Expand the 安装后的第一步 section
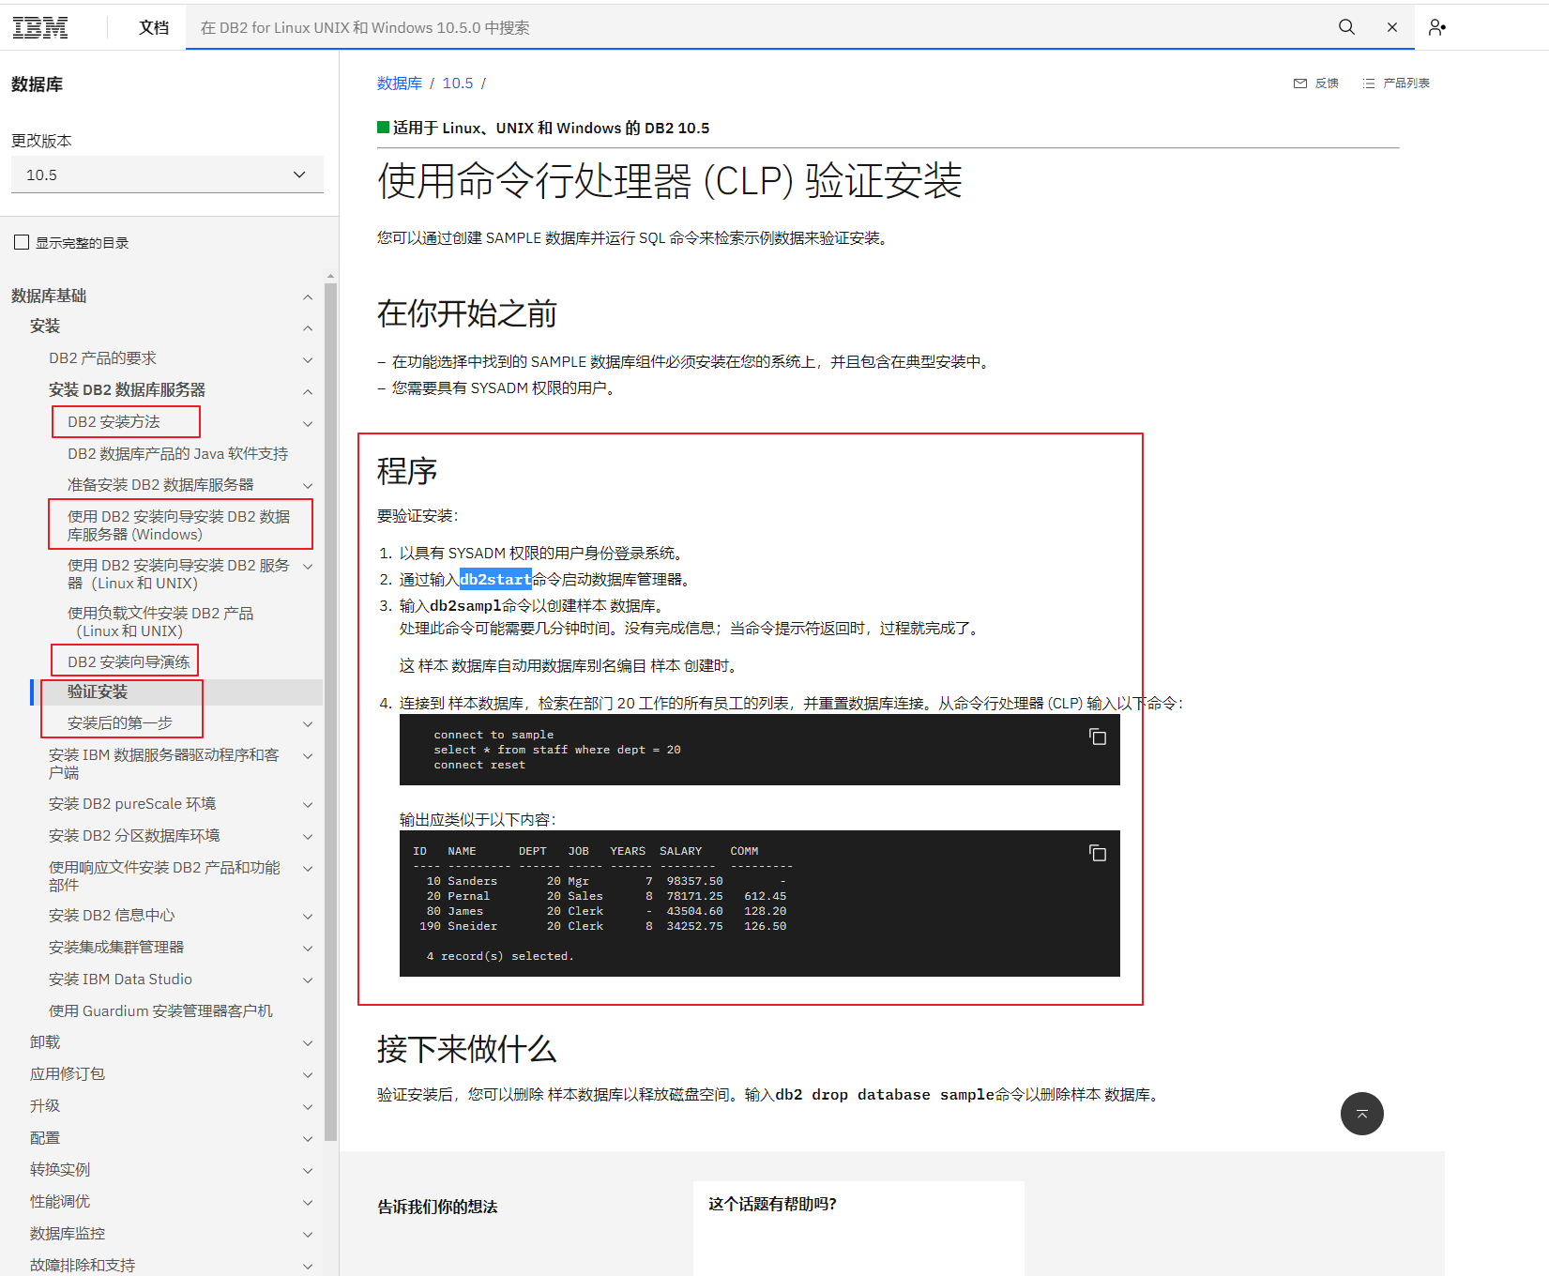The height and width of the screenshot is (1276, 1549). (x=308, y=723)
